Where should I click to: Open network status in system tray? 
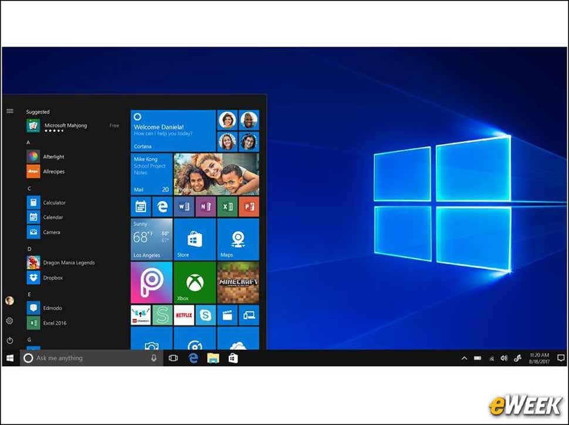click(x=492, y=359)
